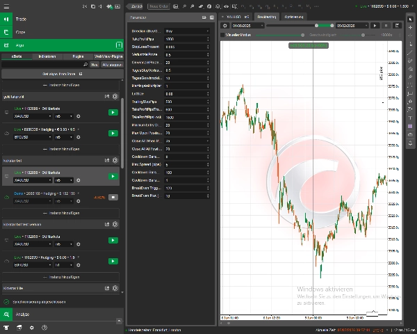Screen dimensions: 417x334
Task: Start the BTCUSD instance with play button
Action: coord(113,132)
